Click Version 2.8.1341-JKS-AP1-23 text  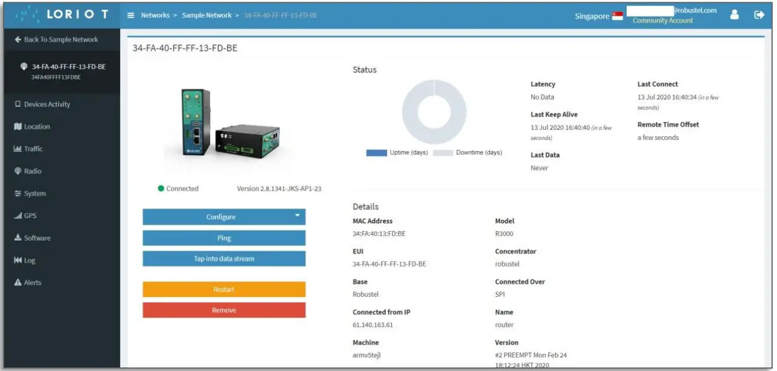pos(279,189)
